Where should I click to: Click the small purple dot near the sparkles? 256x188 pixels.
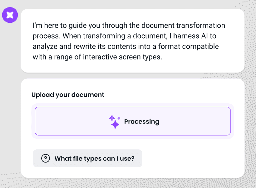[119, 118]
